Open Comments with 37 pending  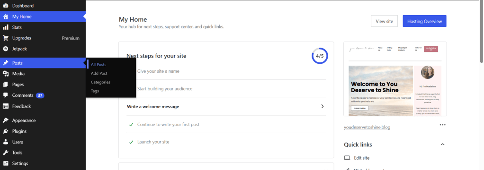tap(43, 95)
